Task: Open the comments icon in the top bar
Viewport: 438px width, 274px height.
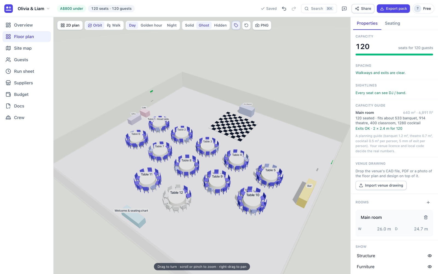Action: [x=344, y=8]
